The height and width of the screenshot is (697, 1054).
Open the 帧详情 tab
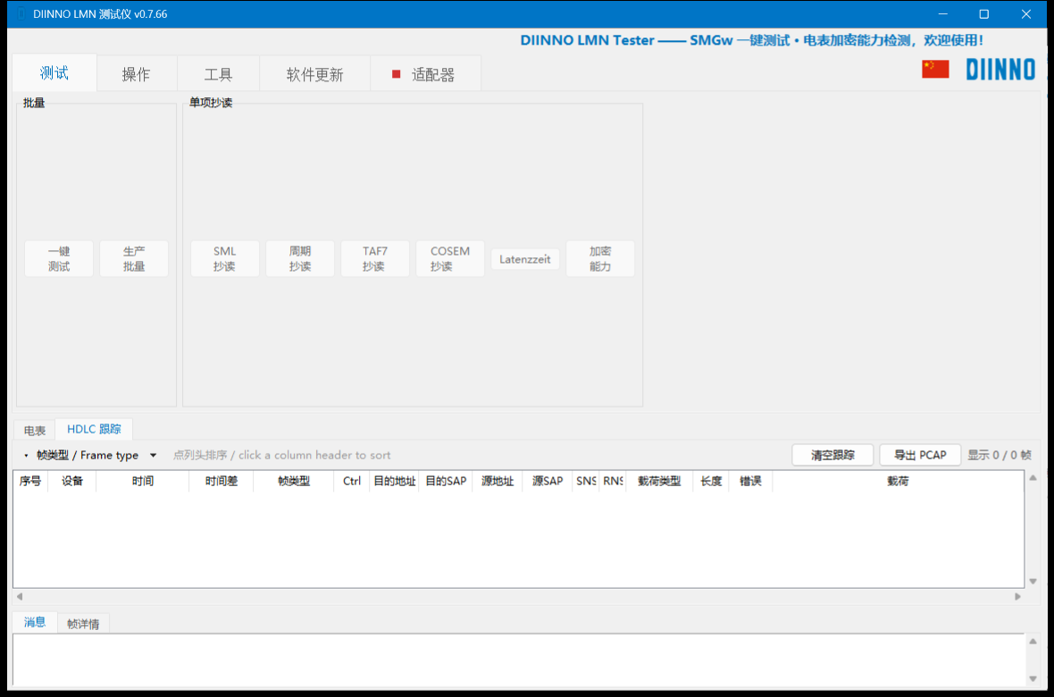click(x=83, y=624)
